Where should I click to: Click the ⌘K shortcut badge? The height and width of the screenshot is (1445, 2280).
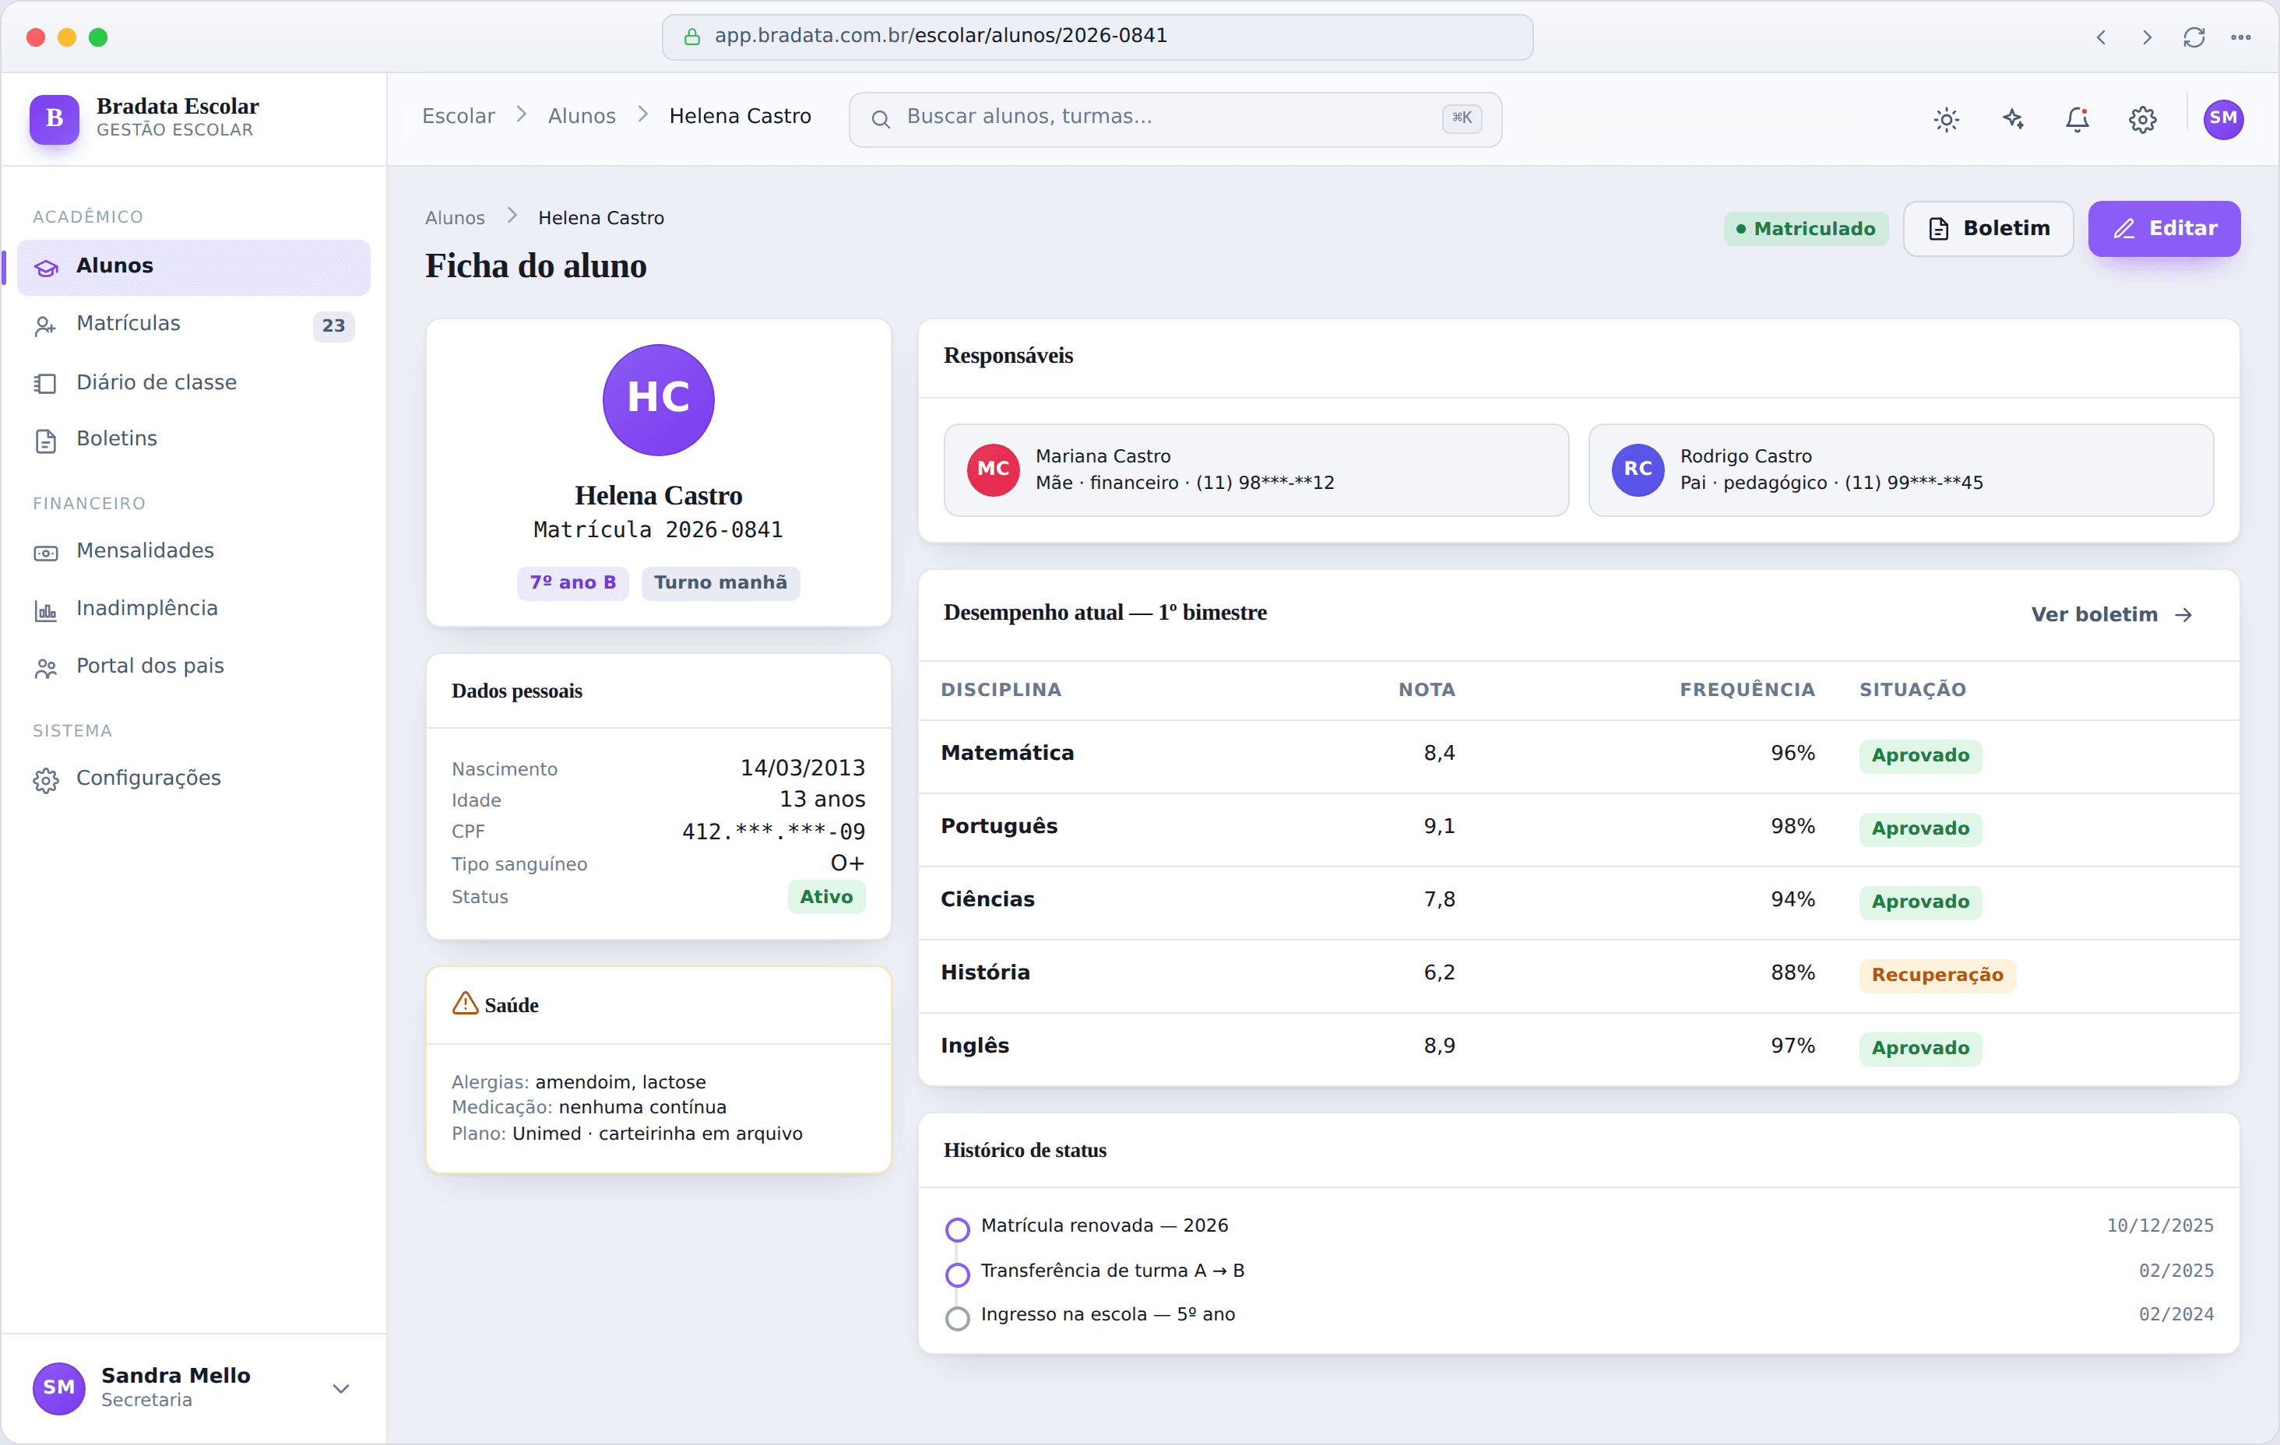pyautogui.click(x=1462, y=118)
